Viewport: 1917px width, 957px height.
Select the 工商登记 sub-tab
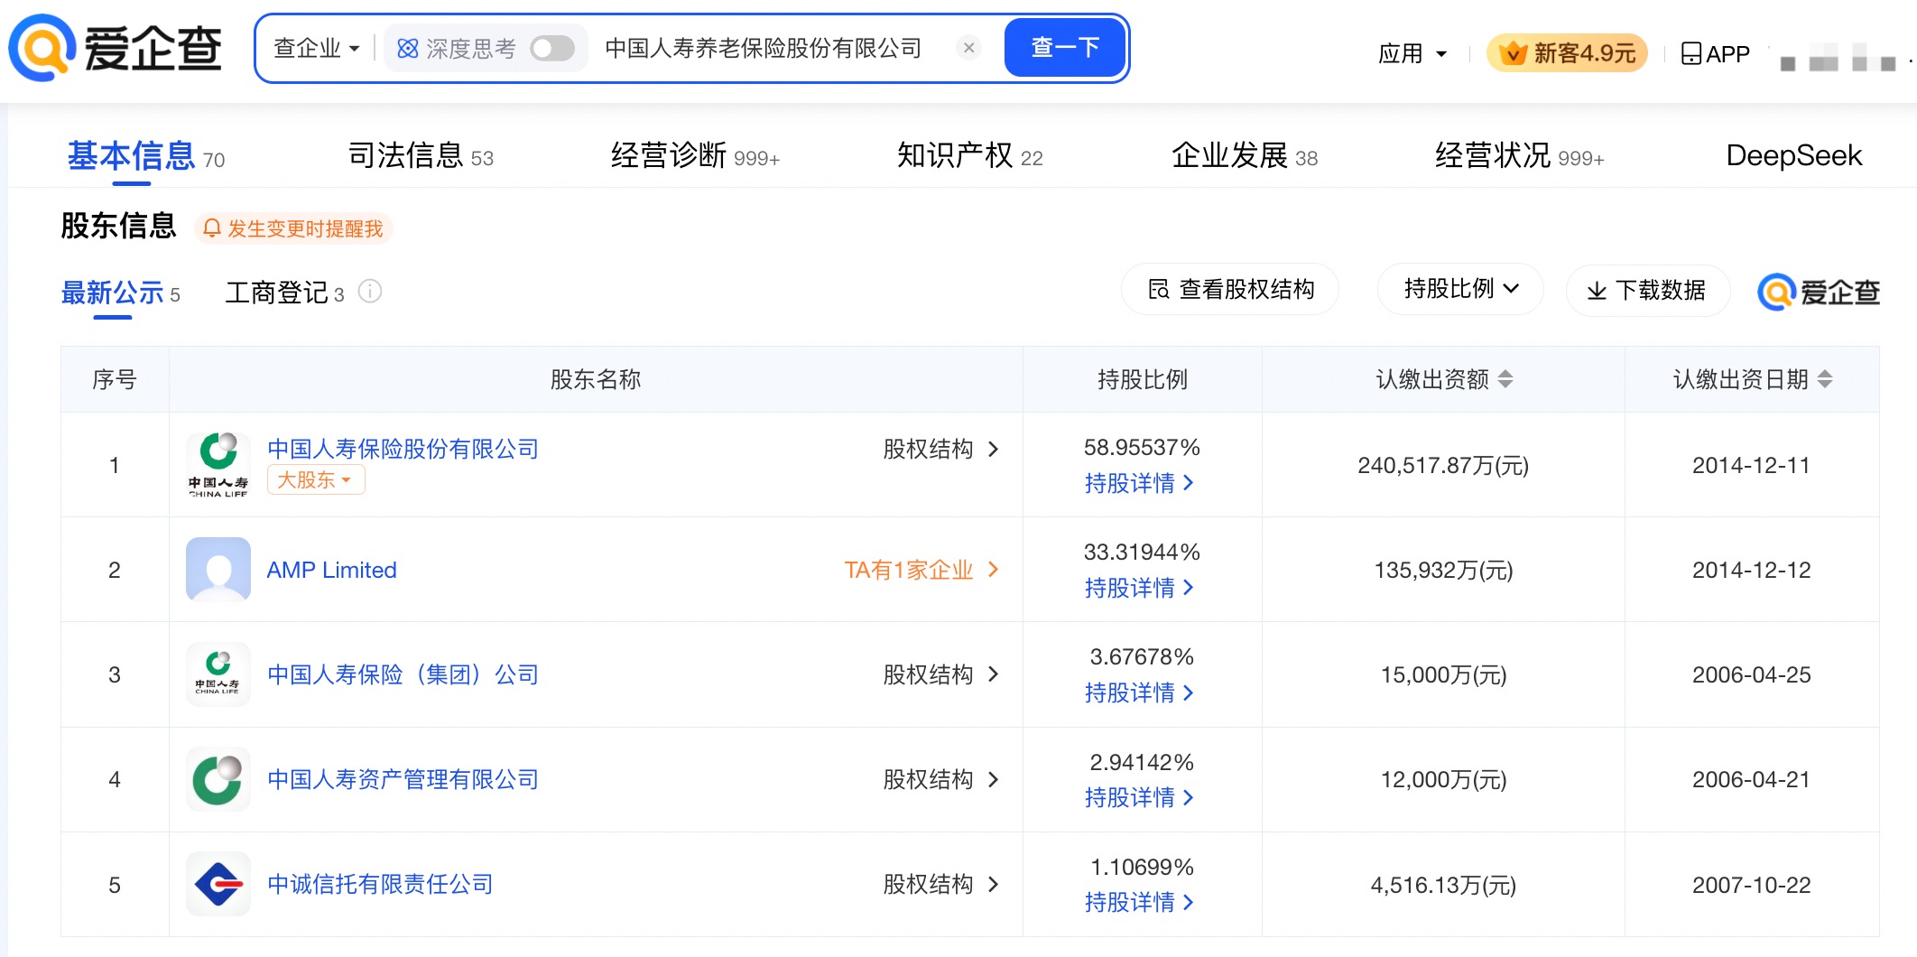(284, 293)
